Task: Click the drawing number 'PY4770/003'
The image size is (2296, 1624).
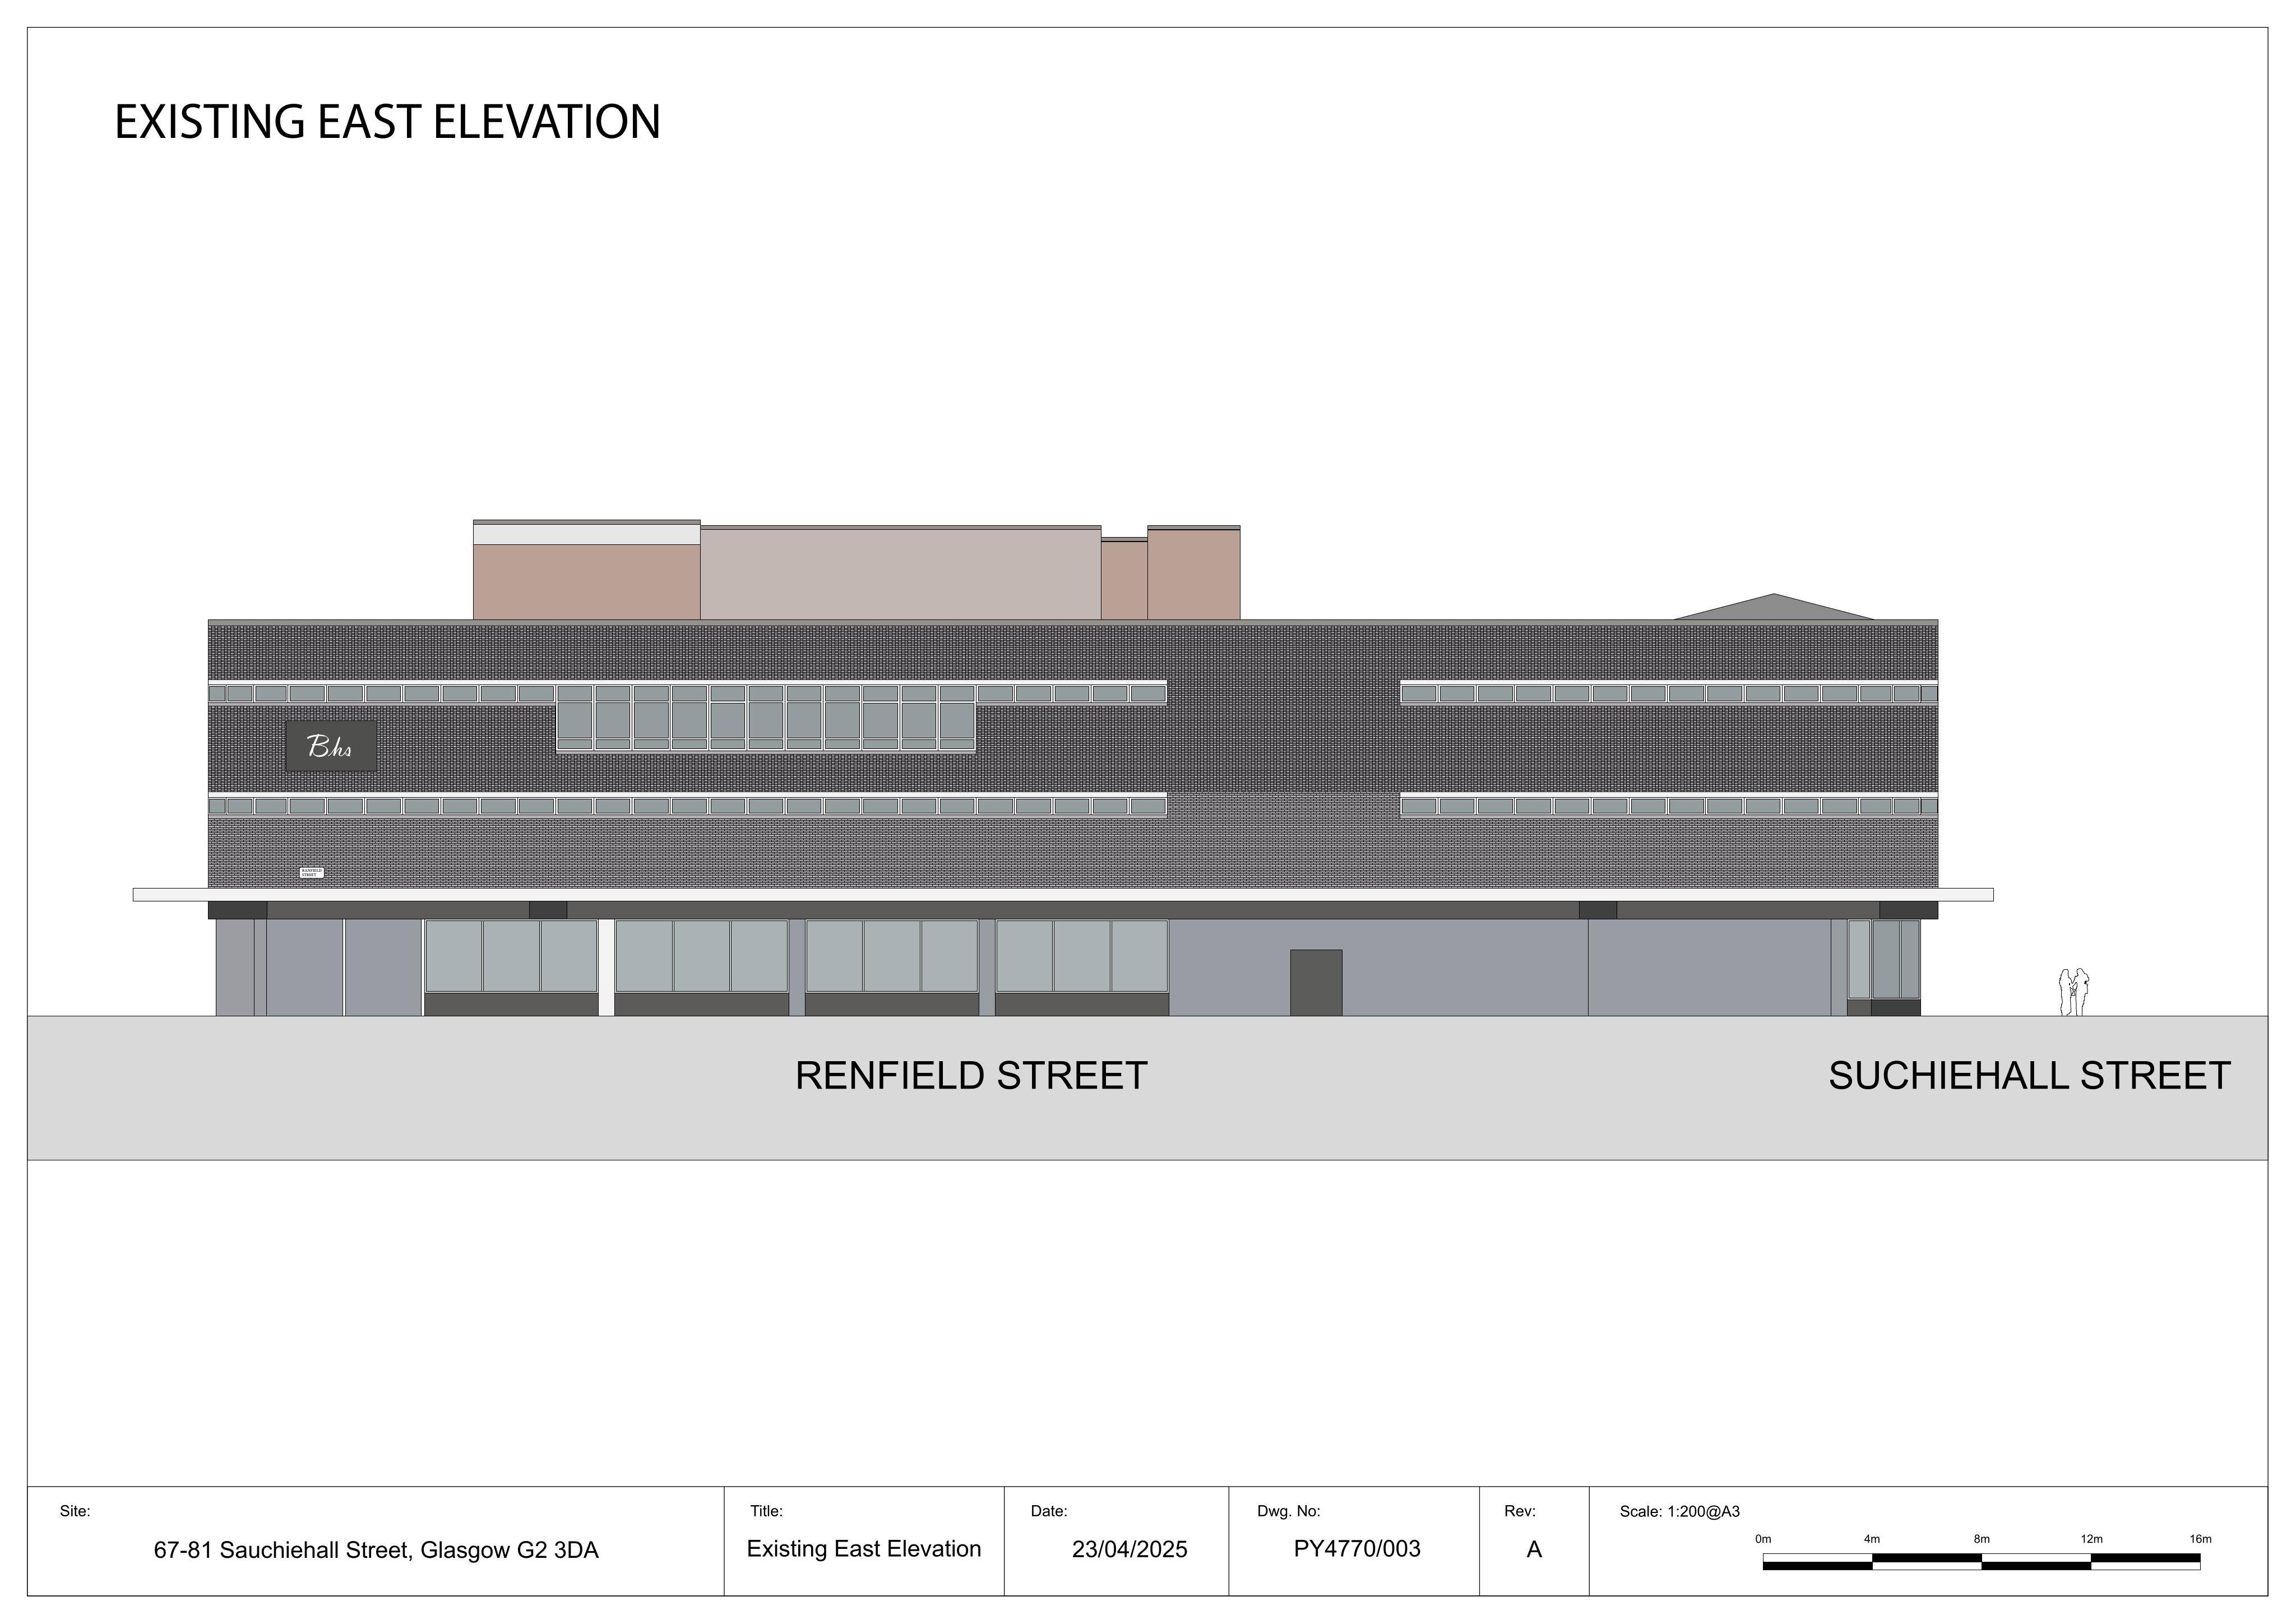Action: coord(1357,1549)
